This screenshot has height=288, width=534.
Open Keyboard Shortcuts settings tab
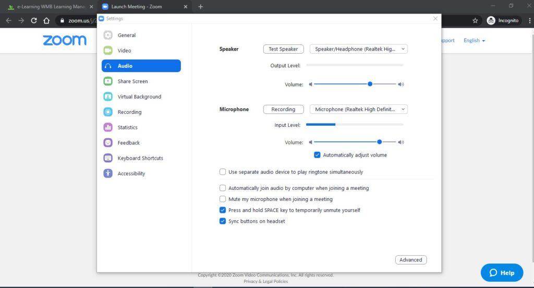coord(141,158)
